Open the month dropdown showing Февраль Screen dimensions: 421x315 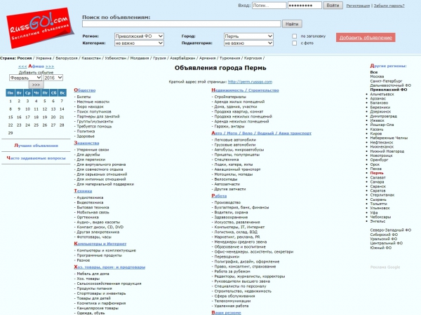[25, 78]
